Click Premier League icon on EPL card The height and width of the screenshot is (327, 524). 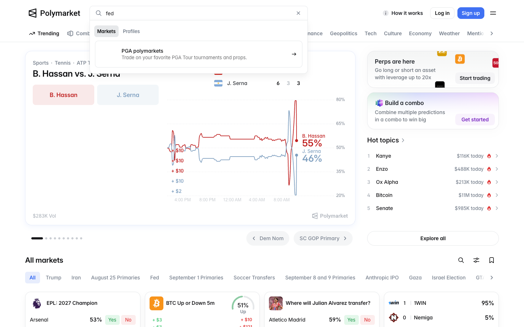37,303
